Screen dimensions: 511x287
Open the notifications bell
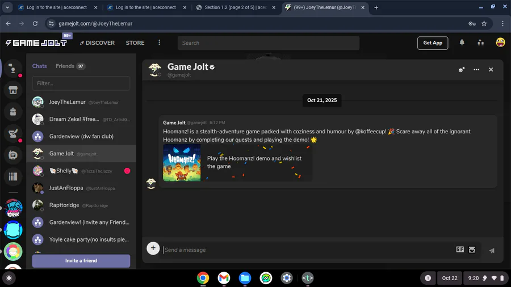coord(462,43)
